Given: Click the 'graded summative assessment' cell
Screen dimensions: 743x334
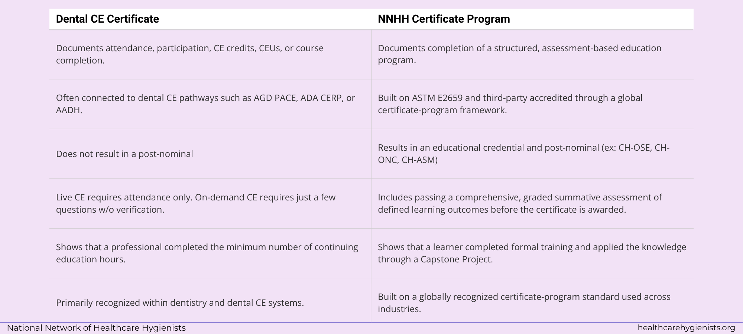Looking at the screenshot, I should pyautogui.click(x=532, y=203).
